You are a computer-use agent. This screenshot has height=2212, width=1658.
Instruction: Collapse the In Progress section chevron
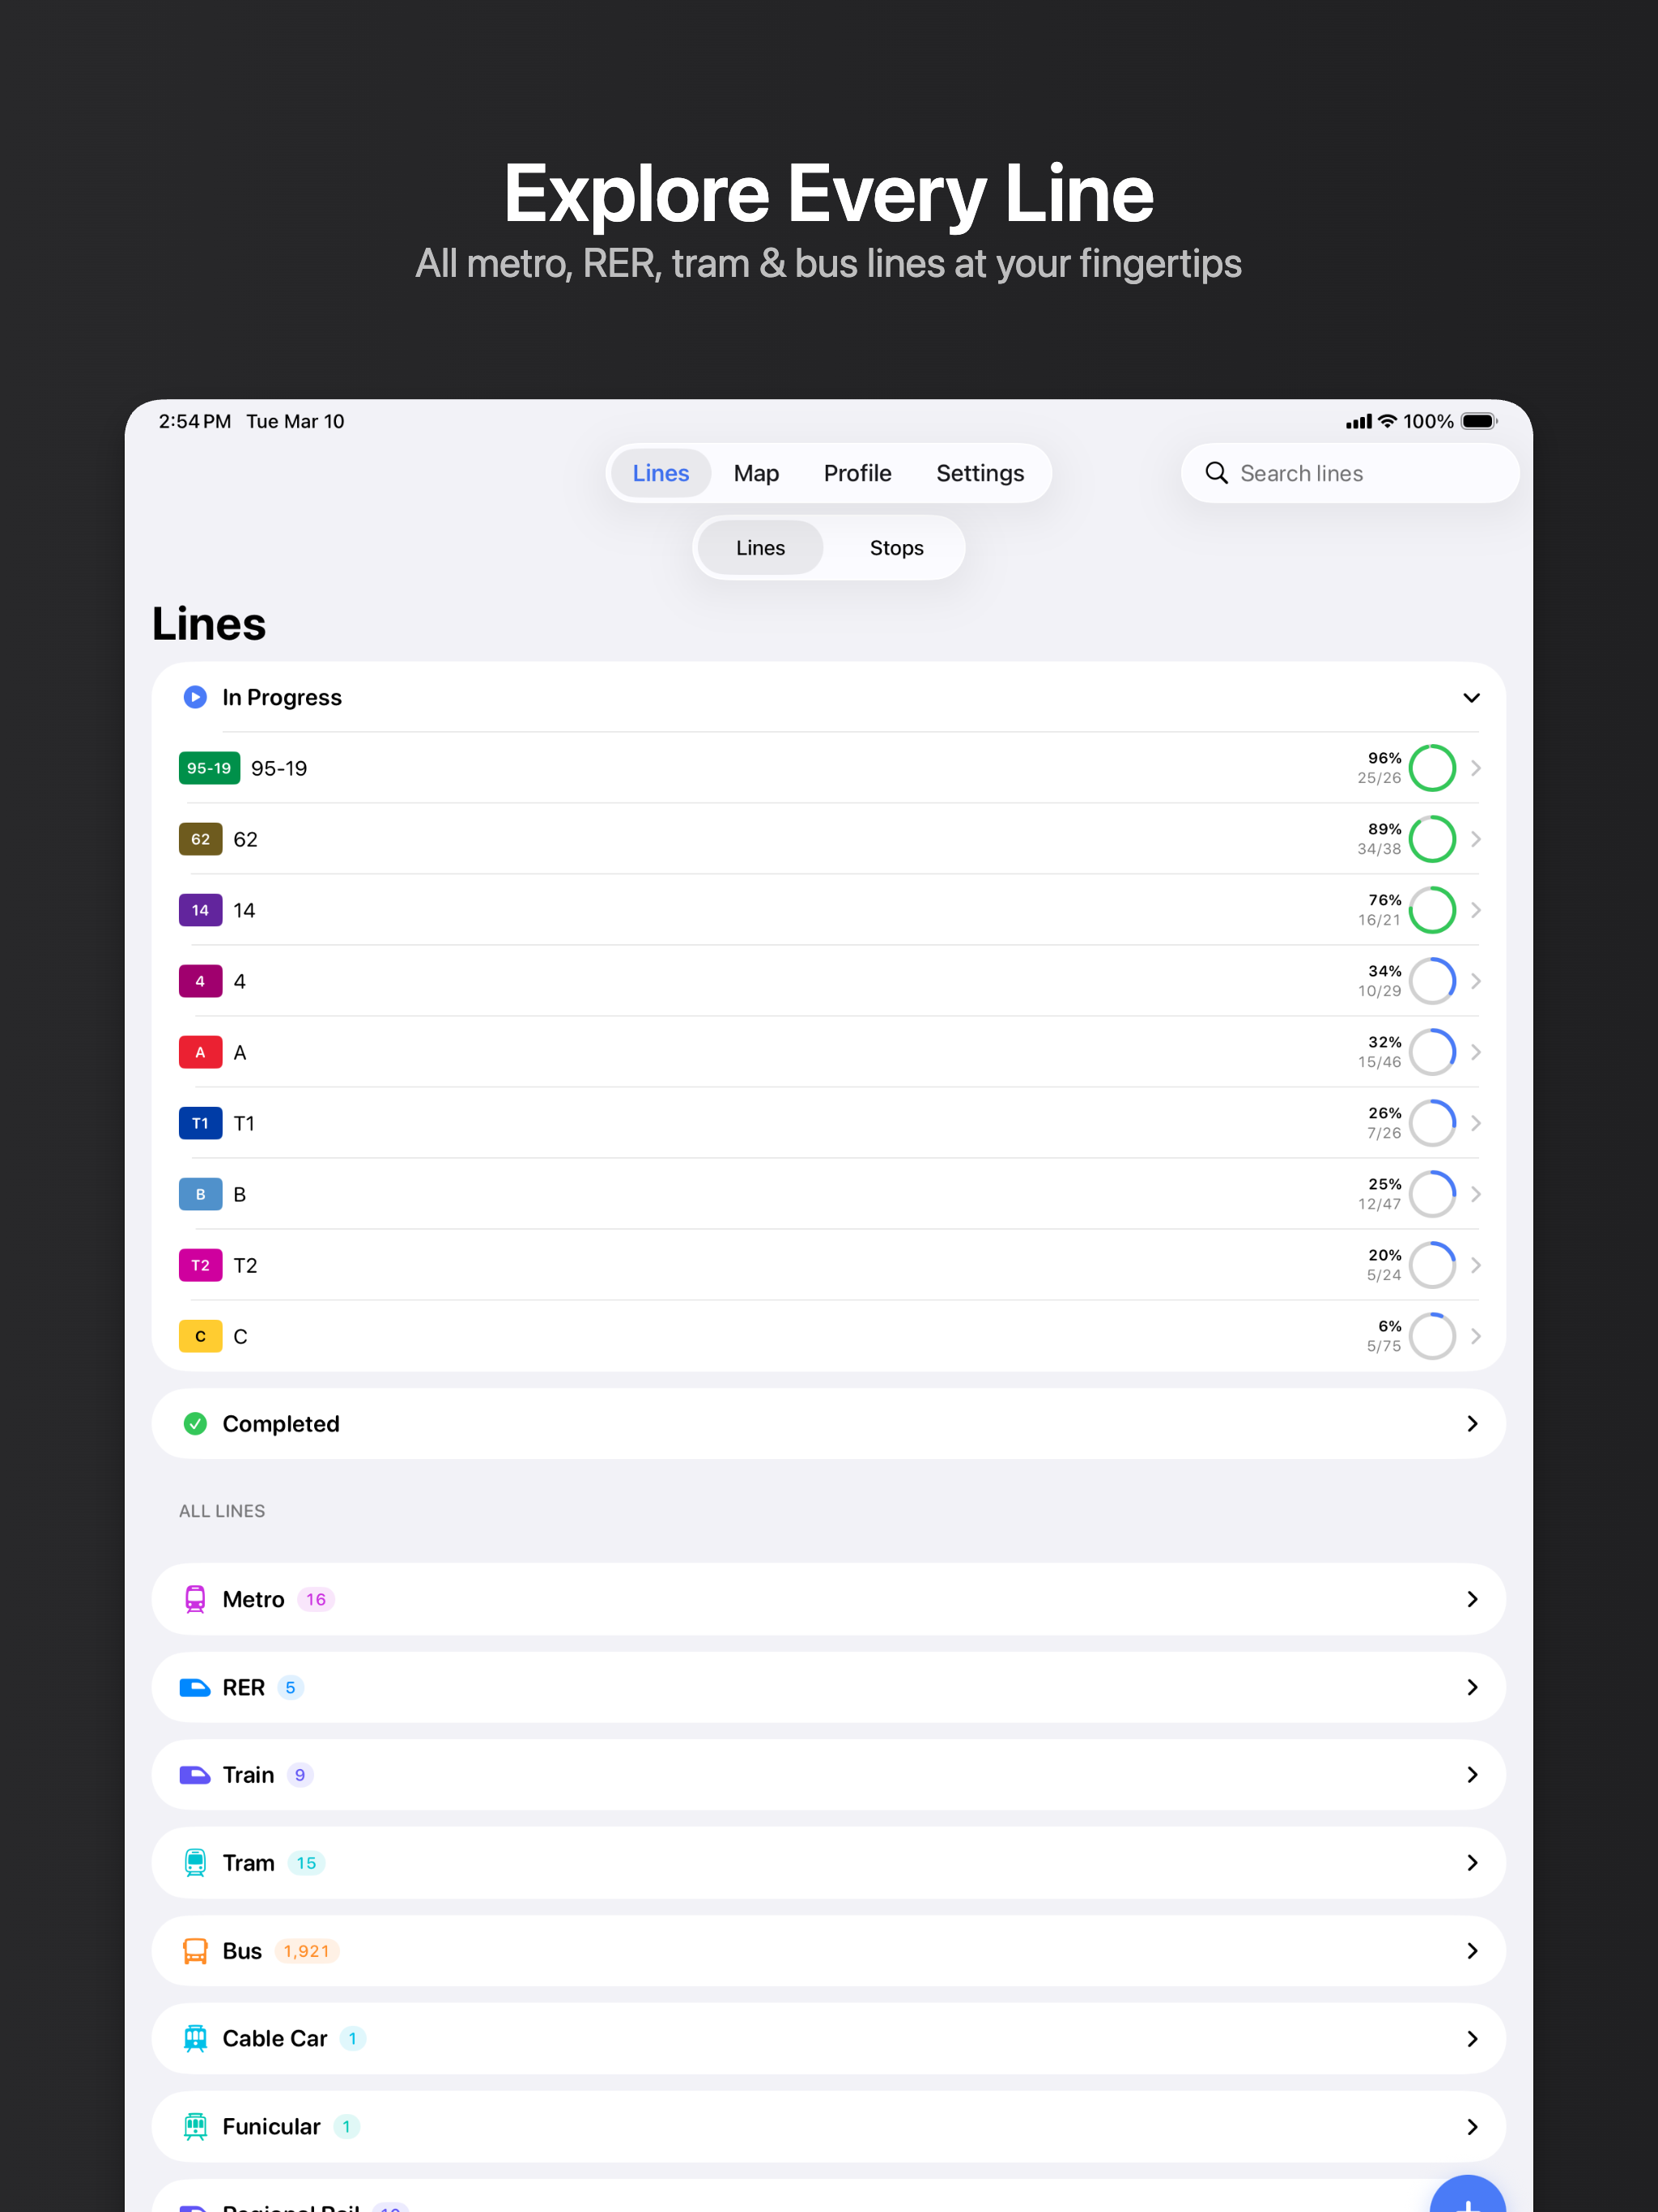(1471, 697)
